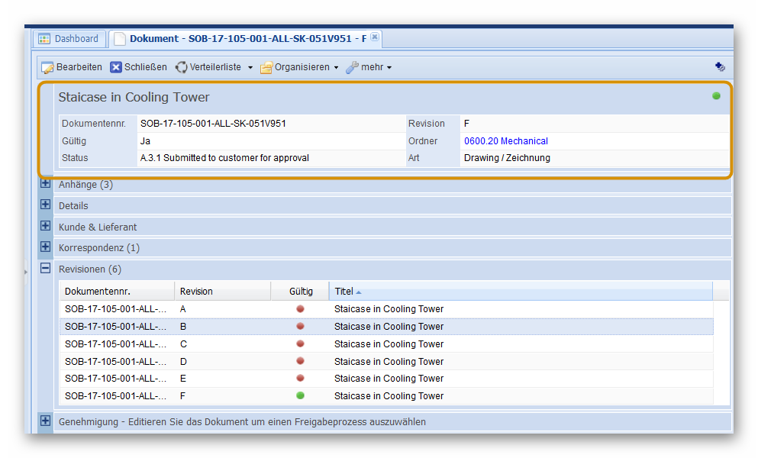The width and height of the screenshot is (758, 458).
Task: Expand the Kunde & Lieferant section
Action: pyautogui.click(x=46, y=227)
